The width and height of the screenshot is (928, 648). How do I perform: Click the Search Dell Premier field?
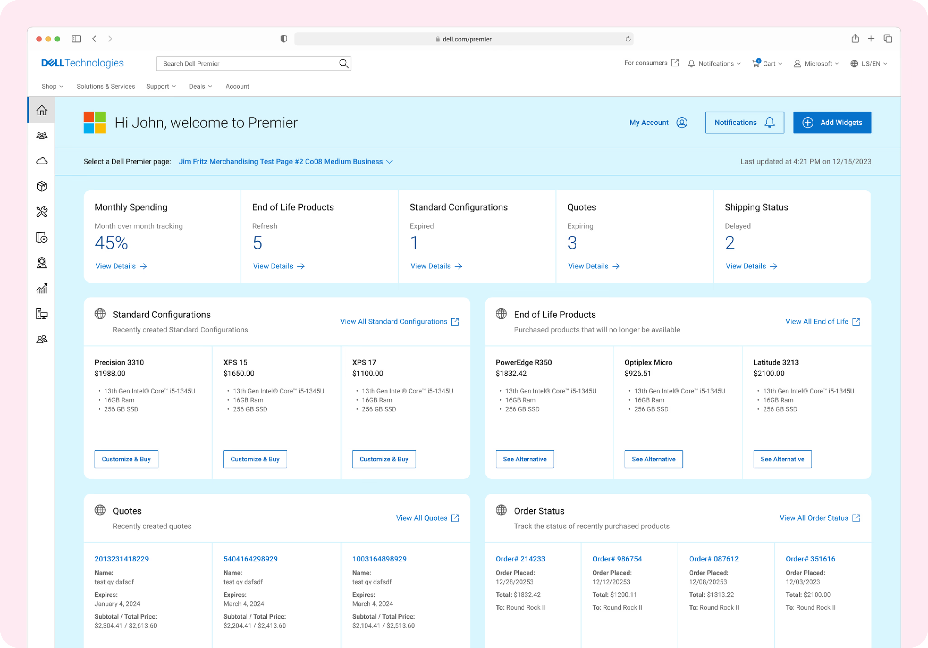(254, 63)
